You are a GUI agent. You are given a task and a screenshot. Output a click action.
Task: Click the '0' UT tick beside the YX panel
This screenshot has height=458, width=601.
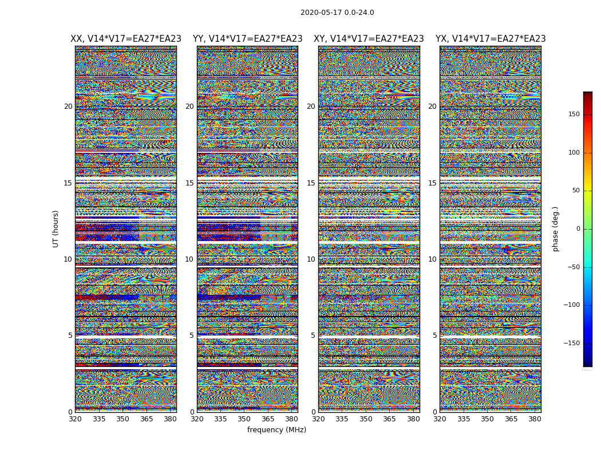pyautogui.click(x=434, y=412)
